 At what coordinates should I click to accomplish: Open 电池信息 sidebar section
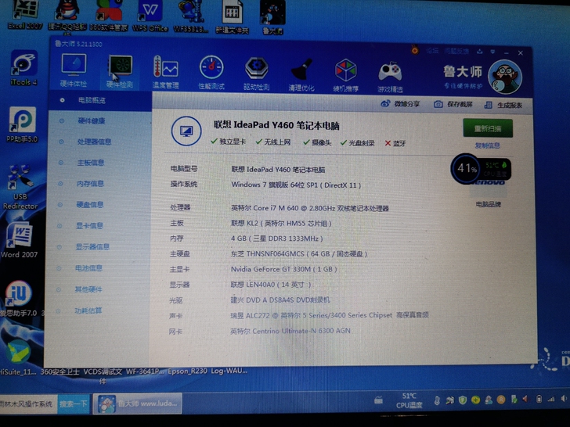pyautogui.click(x=88, y=268)
